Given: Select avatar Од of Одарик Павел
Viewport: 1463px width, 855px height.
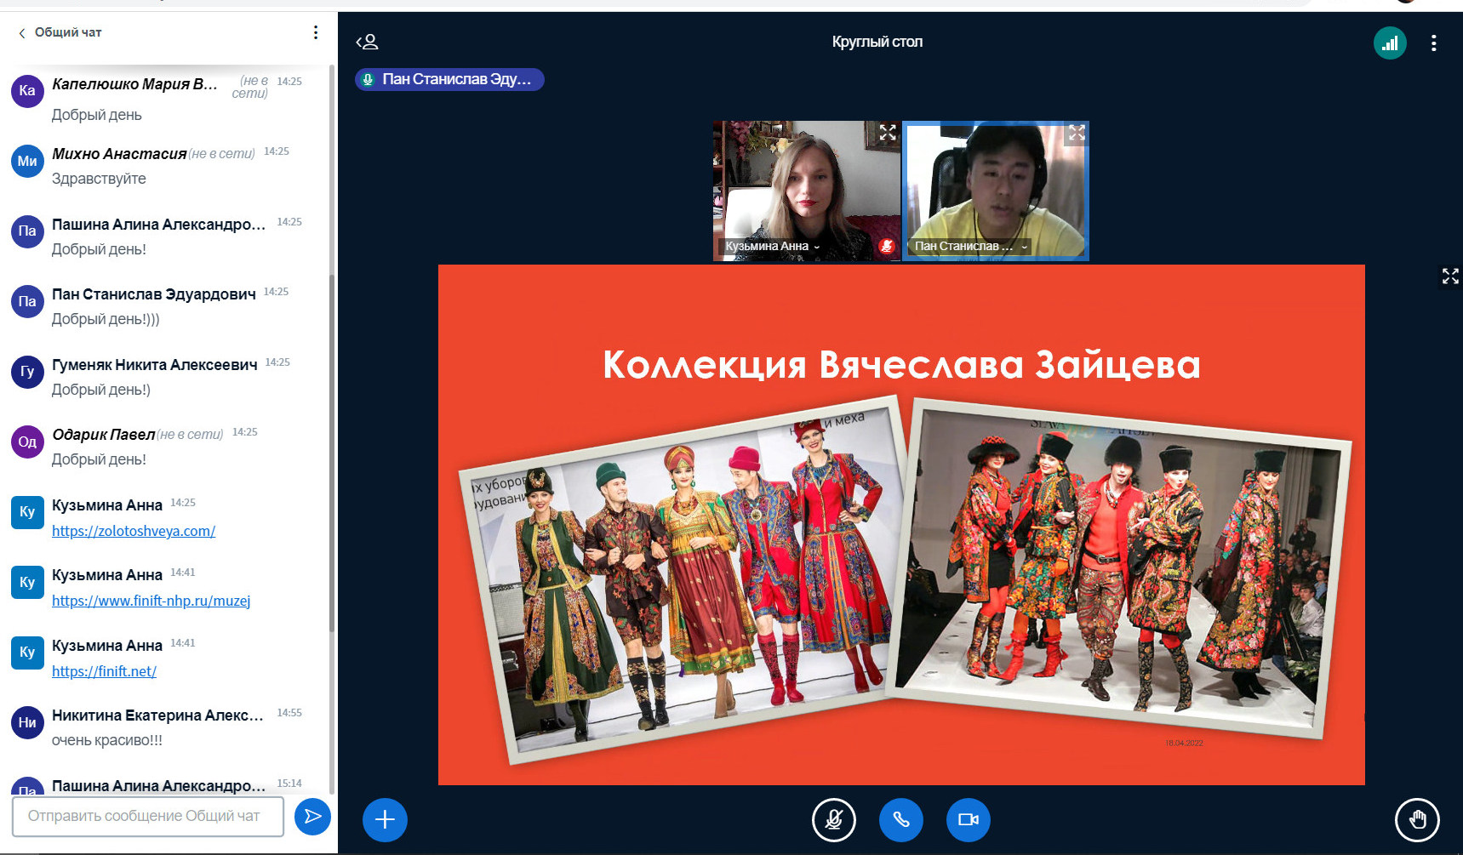Looking at the screenshot, I should click(27, 442).
